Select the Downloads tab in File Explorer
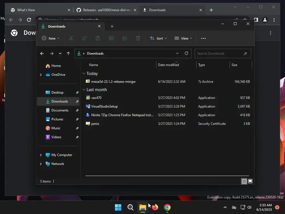Screen dimensions: 285x214 click(71, 26)
